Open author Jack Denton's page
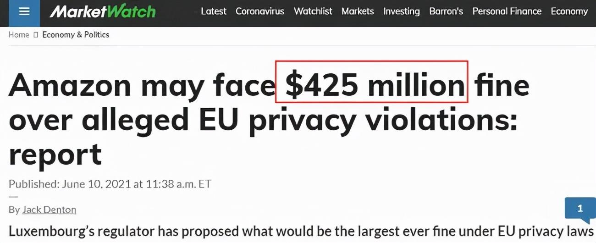Screen dimensions: 596x243 tap(49, 210)
